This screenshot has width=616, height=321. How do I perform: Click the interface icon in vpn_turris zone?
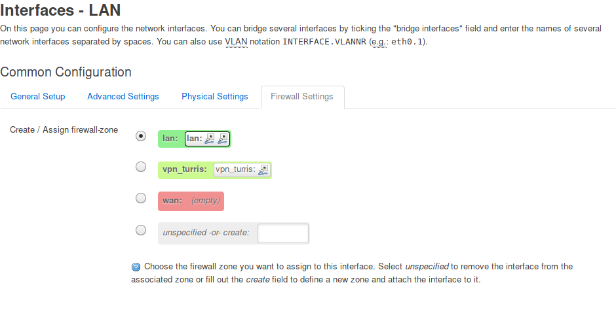pos(263,170)
